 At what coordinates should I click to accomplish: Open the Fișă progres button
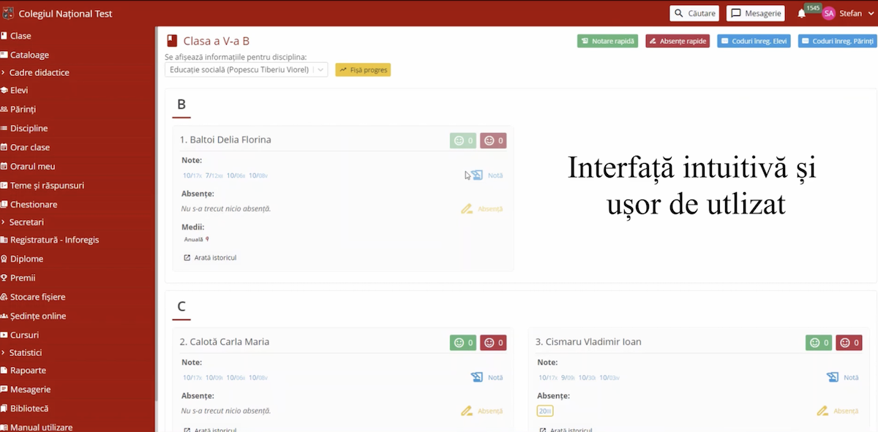coord(363,69)
